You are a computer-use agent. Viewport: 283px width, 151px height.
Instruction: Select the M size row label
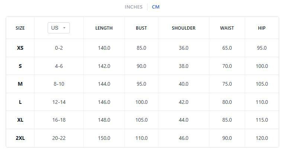(x=20, y=84)
